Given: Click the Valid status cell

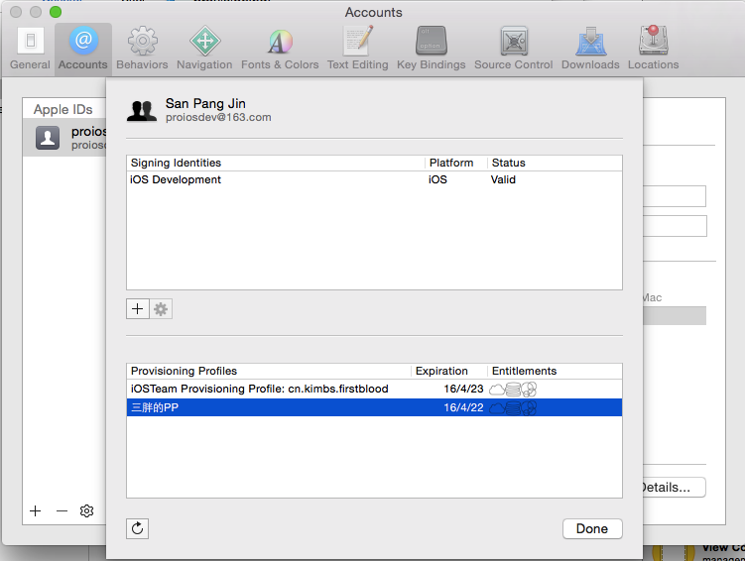Looking at the screenshot, I should pyautogui.click(x=503, y=179).
